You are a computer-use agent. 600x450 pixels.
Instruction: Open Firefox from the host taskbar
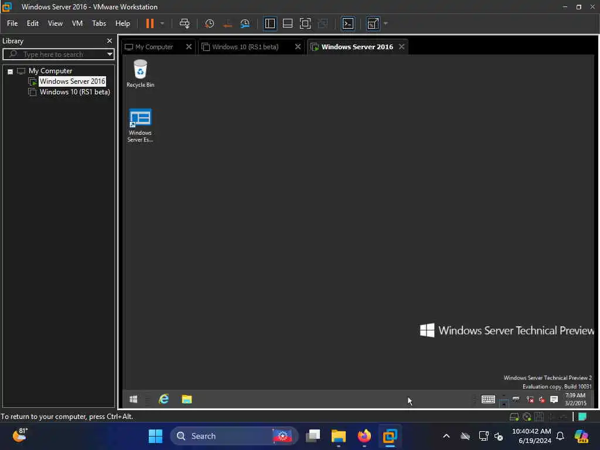point(364,436)
